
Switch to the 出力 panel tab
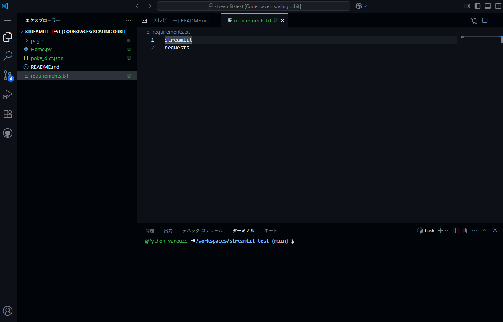pyautogui.click(x=168, y=231)
